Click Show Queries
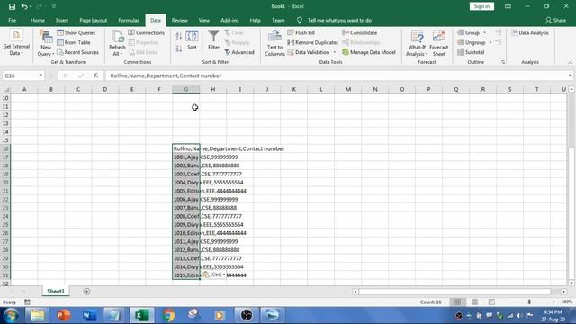 (x=76, y=32)
